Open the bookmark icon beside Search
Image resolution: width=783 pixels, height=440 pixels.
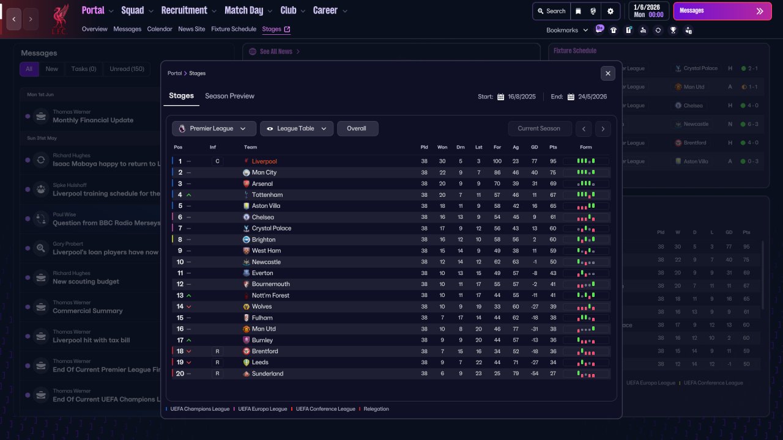[578, 11]
